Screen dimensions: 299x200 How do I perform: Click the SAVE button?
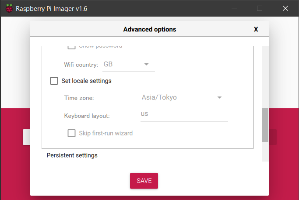[x=144, y=181]
